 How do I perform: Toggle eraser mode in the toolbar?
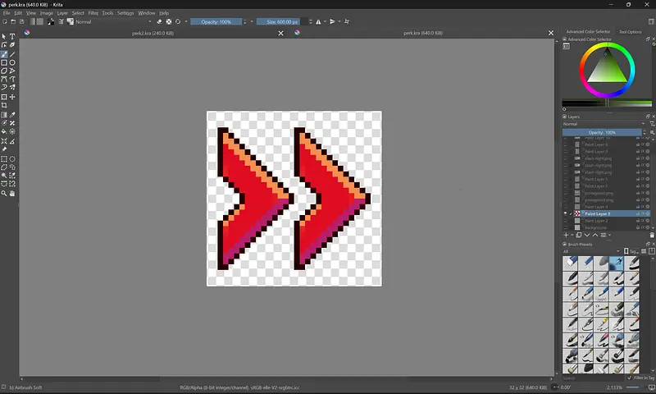(160, 22)
